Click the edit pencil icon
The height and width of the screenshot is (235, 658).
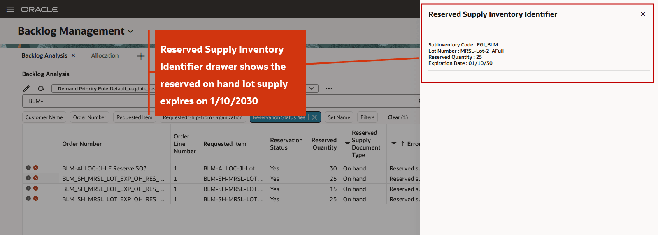(x=26, y=88)
